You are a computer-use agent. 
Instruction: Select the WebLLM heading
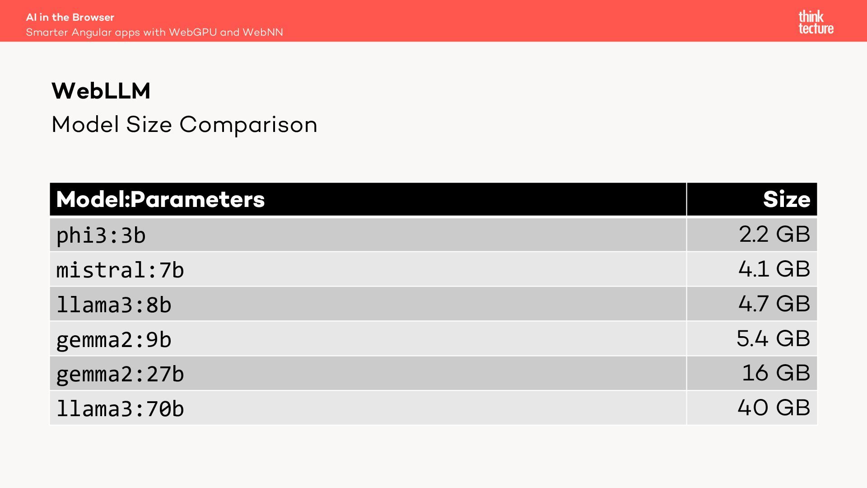pos(101,91)
